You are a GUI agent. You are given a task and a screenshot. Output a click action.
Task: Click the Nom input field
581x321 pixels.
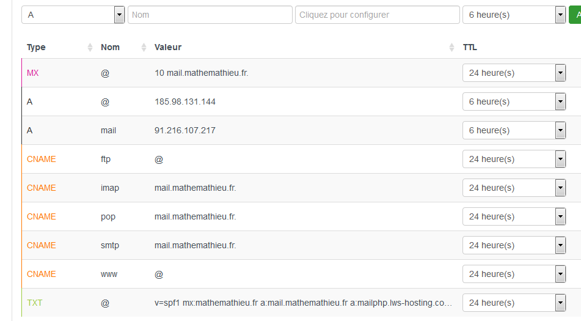[x=210, y=15]
